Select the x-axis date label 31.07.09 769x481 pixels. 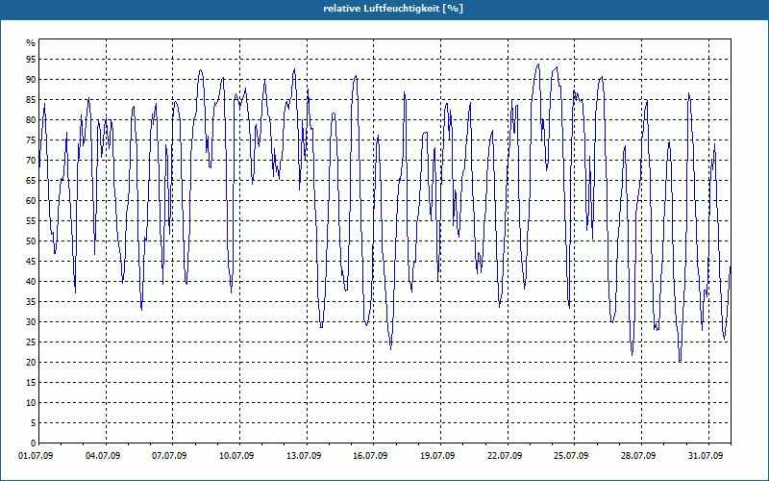(706, 456)
